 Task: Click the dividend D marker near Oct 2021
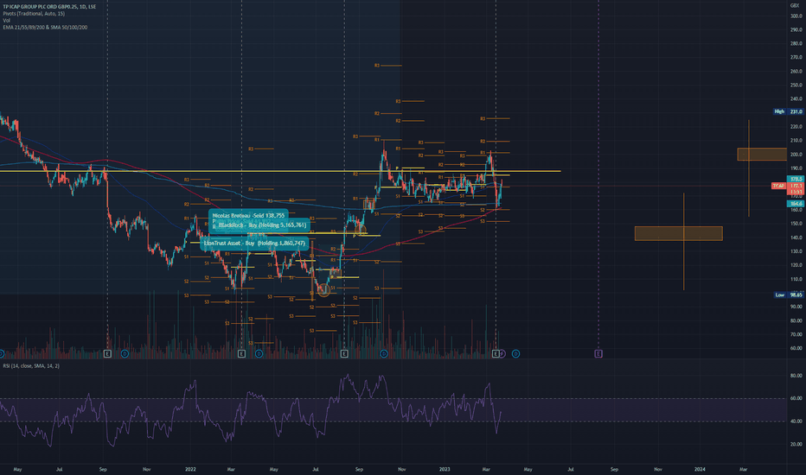(x=125, y=354)
